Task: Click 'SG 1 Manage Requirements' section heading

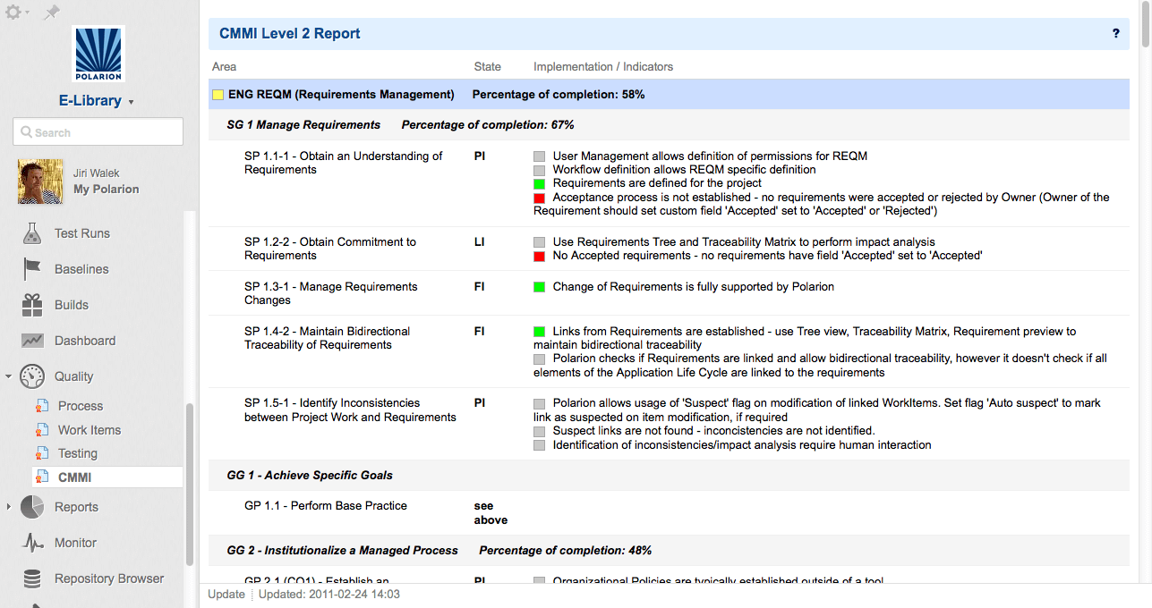Action: (x=303, y=125)
